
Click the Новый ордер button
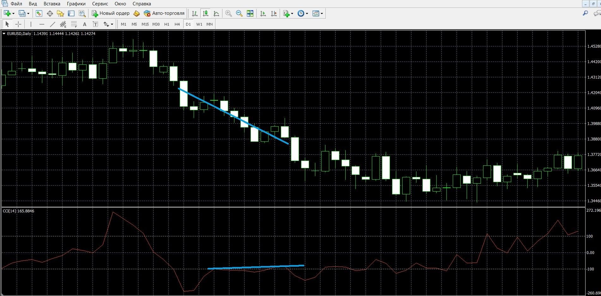click(x=111, y=13)
